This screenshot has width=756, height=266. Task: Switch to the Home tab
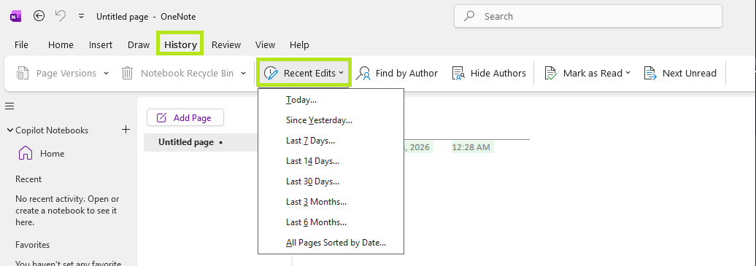coord(61,44)
